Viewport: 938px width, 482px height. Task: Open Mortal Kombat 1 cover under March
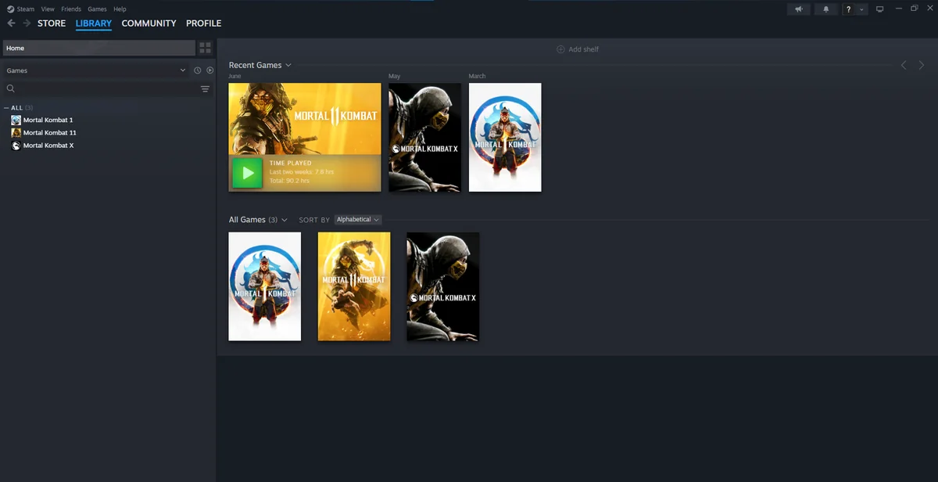point(505,138)
